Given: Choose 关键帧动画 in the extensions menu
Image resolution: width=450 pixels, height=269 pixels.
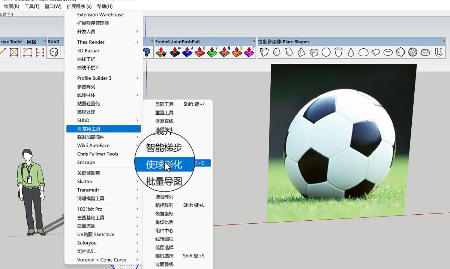Looking at the screenshot, I should pos(104,173).
